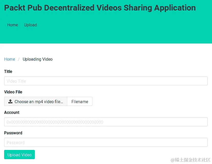Click Choose an mp4 video file button
This screenshot has width=212, height=164.
[x=36, y=101]
